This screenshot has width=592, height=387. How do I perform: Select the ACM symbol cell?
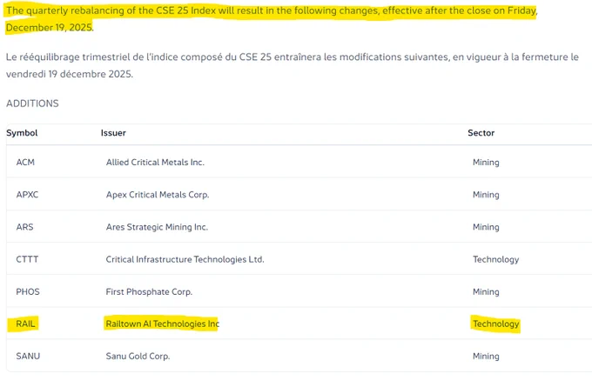click(25, 163)
